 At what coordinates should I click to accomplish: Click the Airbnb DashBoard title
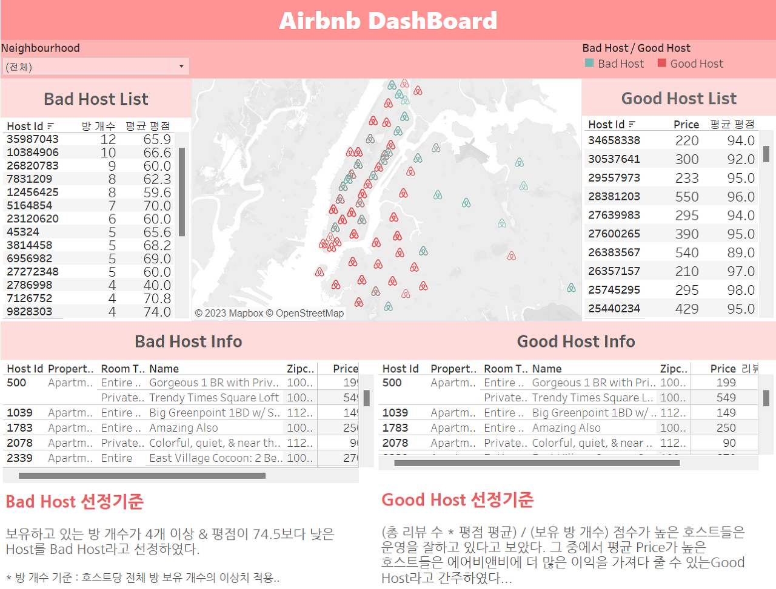(388, 21)
